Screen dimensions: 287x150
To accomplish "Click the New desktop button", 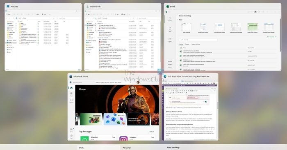I will point(173,147).
